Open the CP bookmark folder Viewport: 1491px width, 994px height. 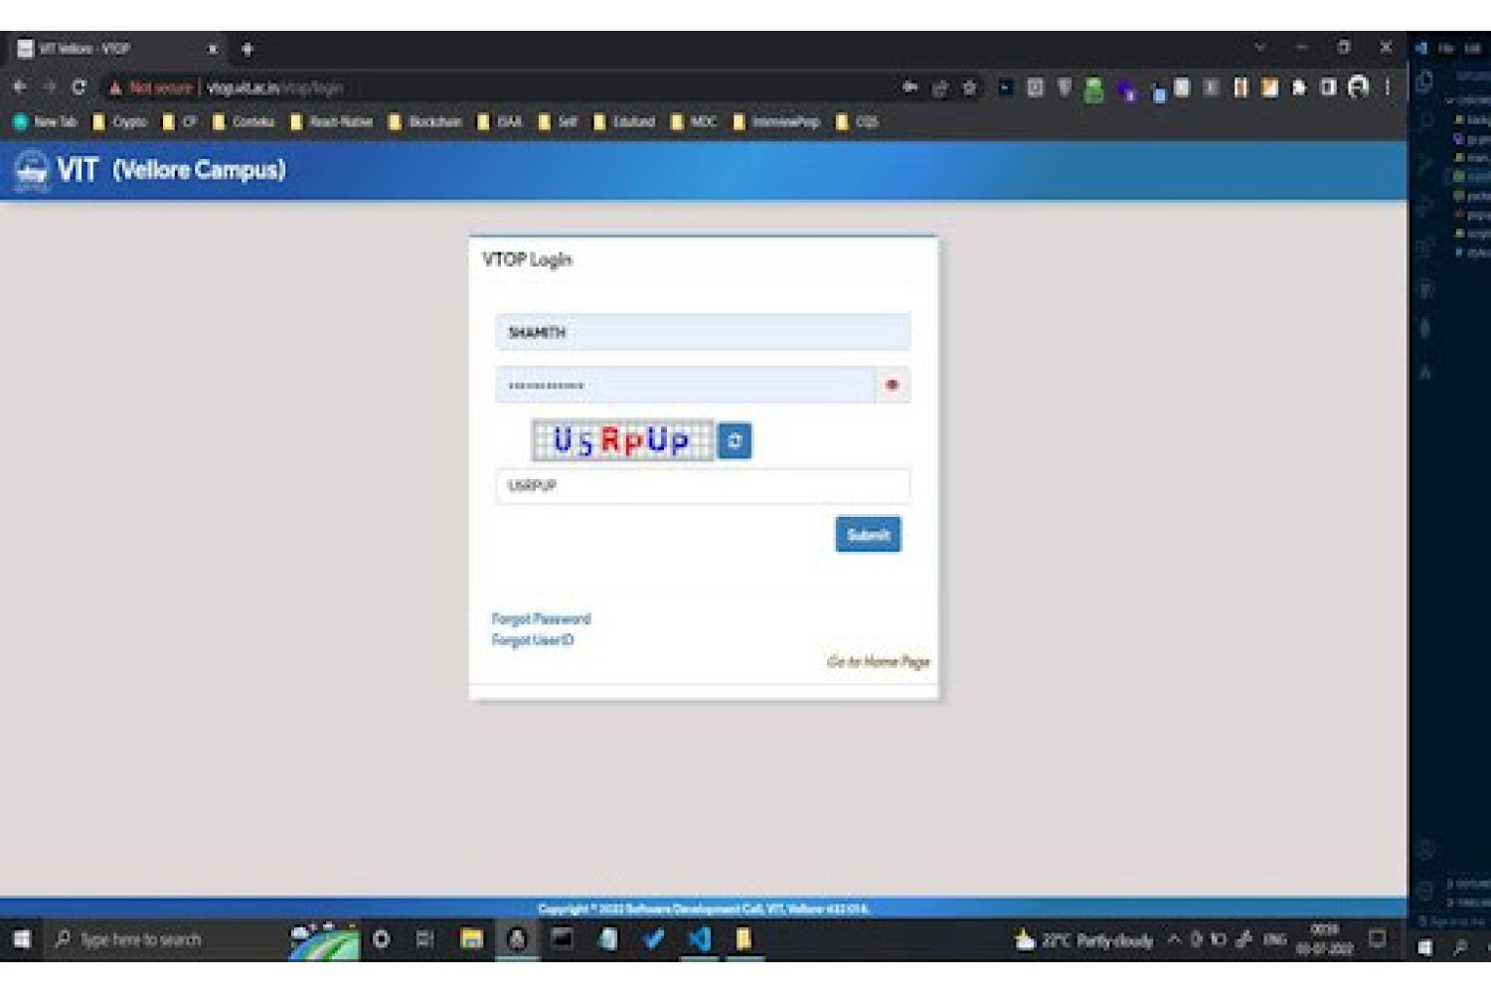point(180,122)
